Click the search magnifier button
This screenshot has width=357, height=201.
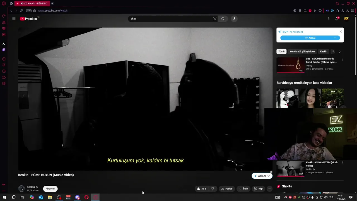tap(223, 19)
